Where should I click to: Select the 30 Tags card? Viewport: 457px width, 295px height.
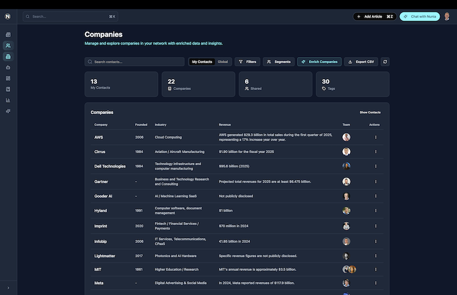point(352,84)
